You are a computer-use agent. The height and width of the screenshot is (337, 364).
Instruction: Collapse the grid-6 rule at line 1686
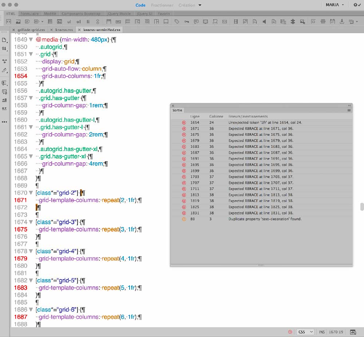coord(31,310)
